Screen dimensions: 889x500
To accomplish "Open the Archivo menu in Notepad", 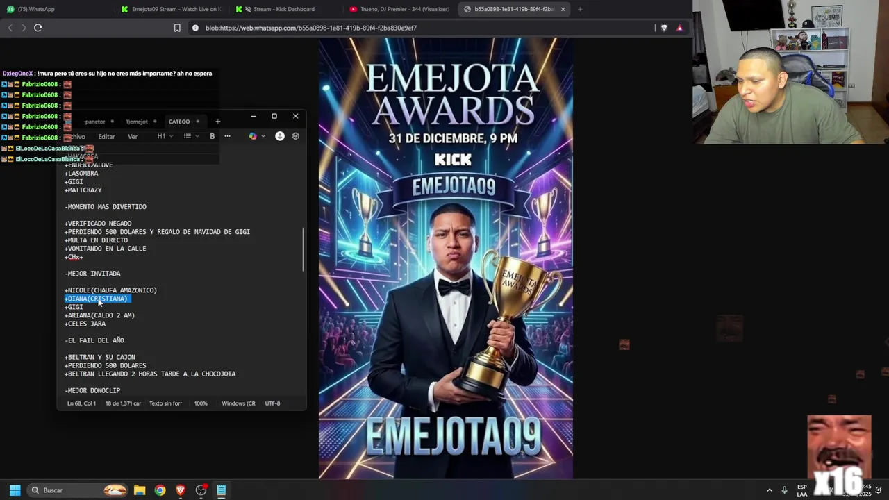I will point(75,137).
